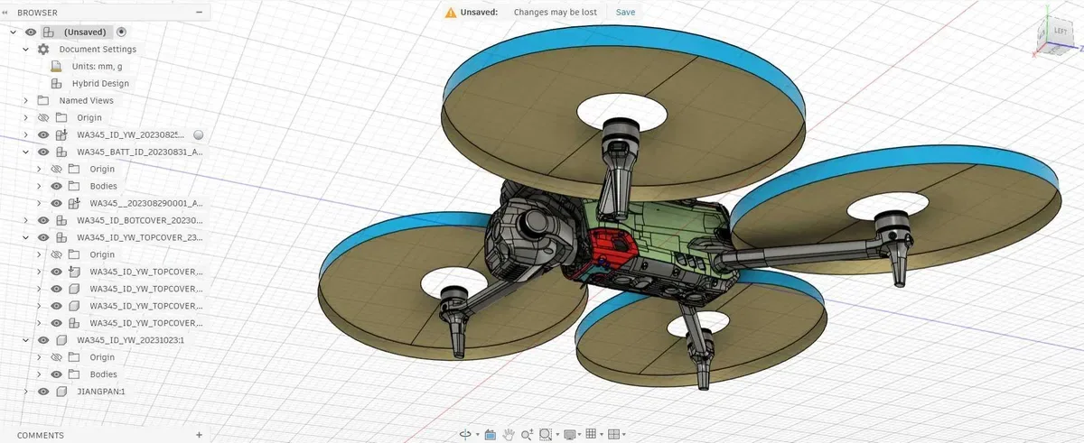This screenshot has height=443, width=1084.
Task: Select the Orbit tool in navigation bar
Action: tap(465, 434)
